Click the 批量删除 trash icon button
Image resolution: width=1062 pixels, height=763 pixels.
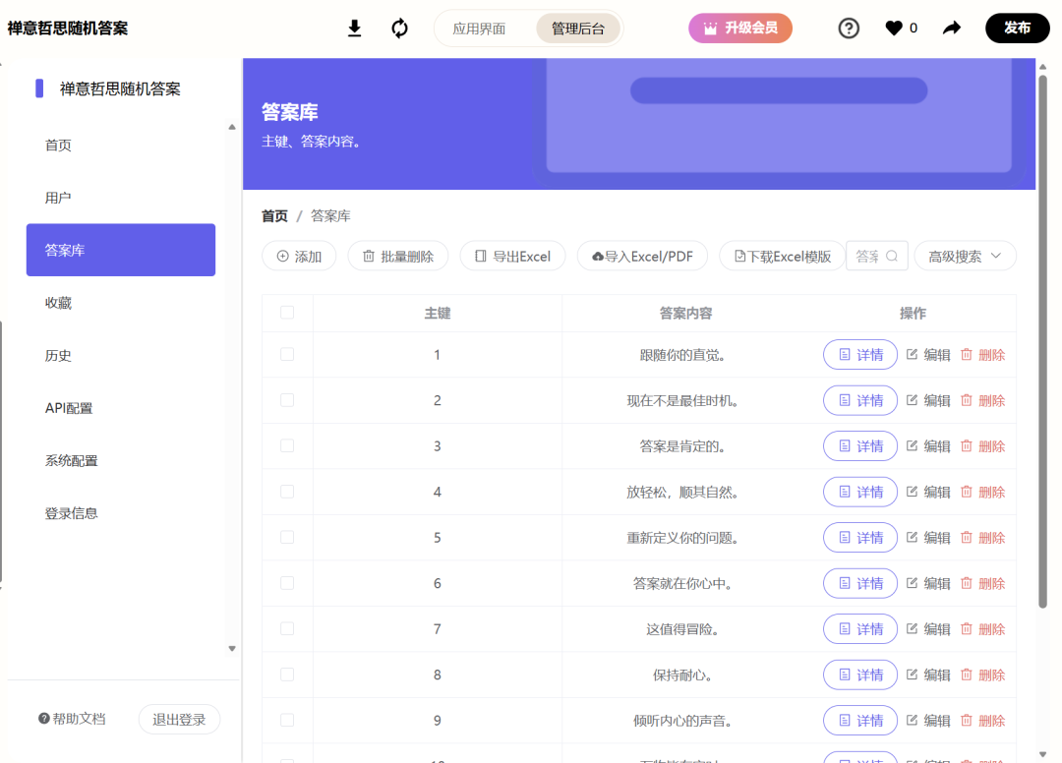pos(397,256)
